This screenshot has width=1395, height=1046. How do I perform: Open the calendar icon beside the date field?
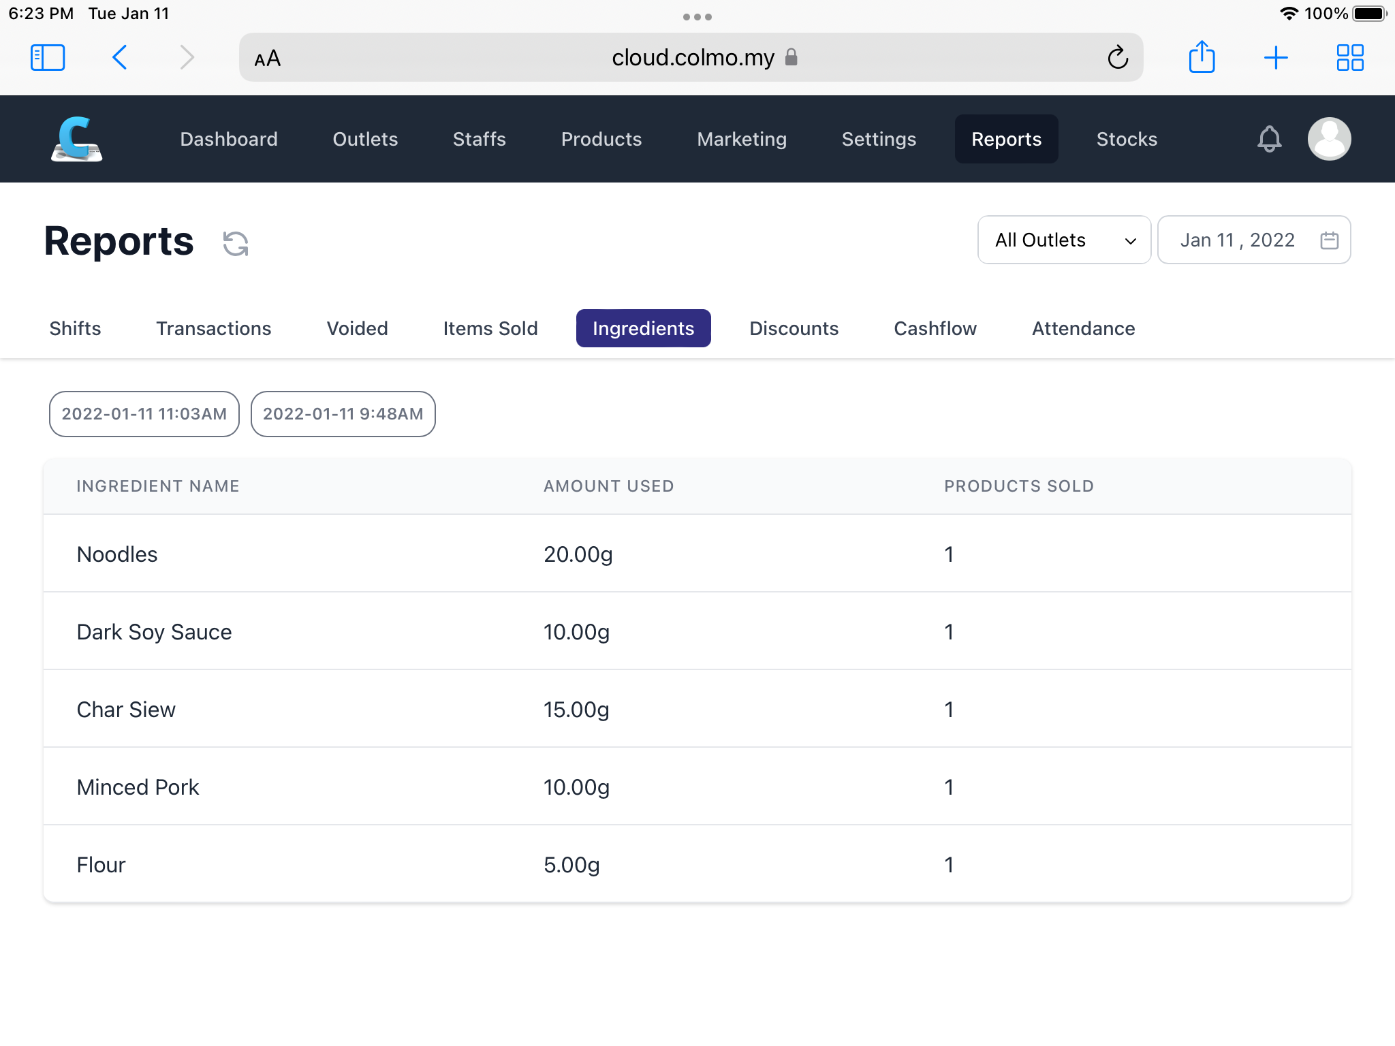point(1328,240)
